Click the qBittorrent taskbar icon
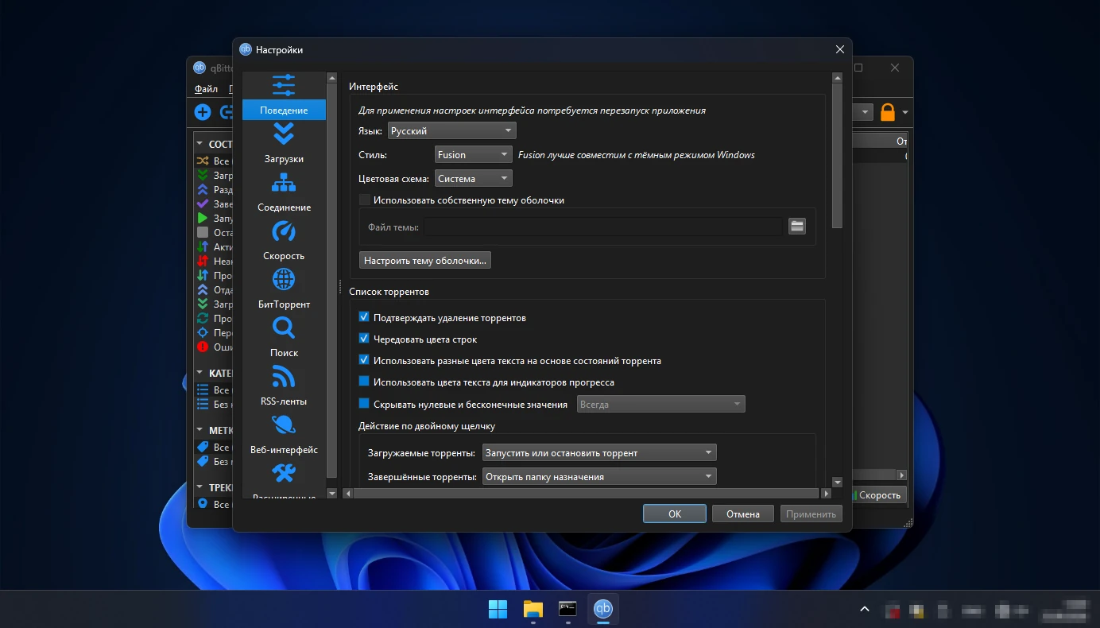This screenshot has height=628, width=1100. (x=603, y=610)
